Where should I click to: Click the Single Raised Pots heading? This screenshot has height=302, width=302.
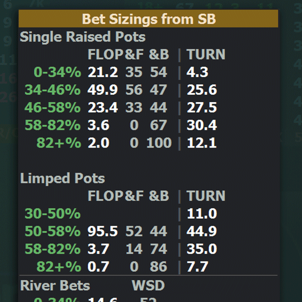coord(83,37)
